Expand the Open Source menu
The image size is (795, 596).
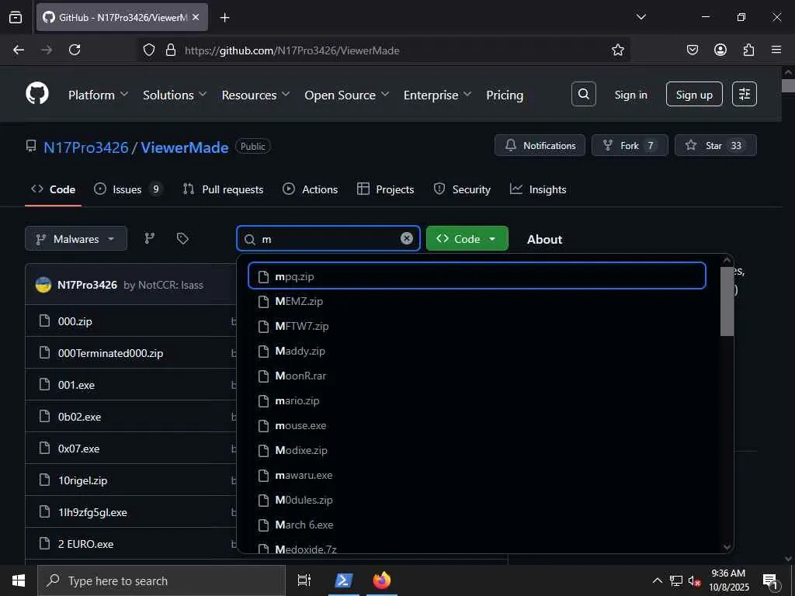(347, 95)
